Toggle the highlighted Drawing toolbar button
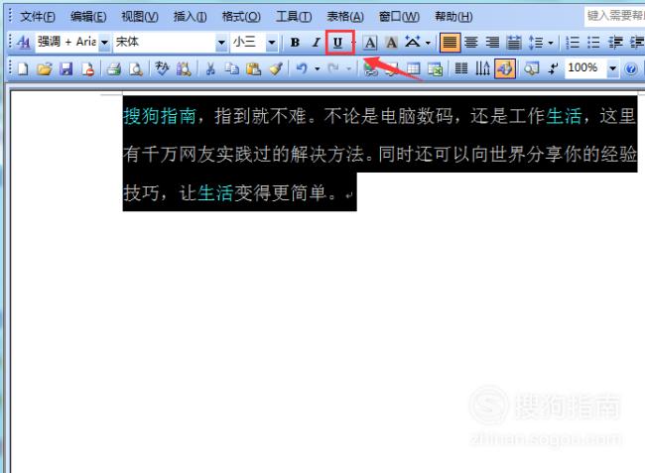The image size is (645, 473). (x=505, y=68)
